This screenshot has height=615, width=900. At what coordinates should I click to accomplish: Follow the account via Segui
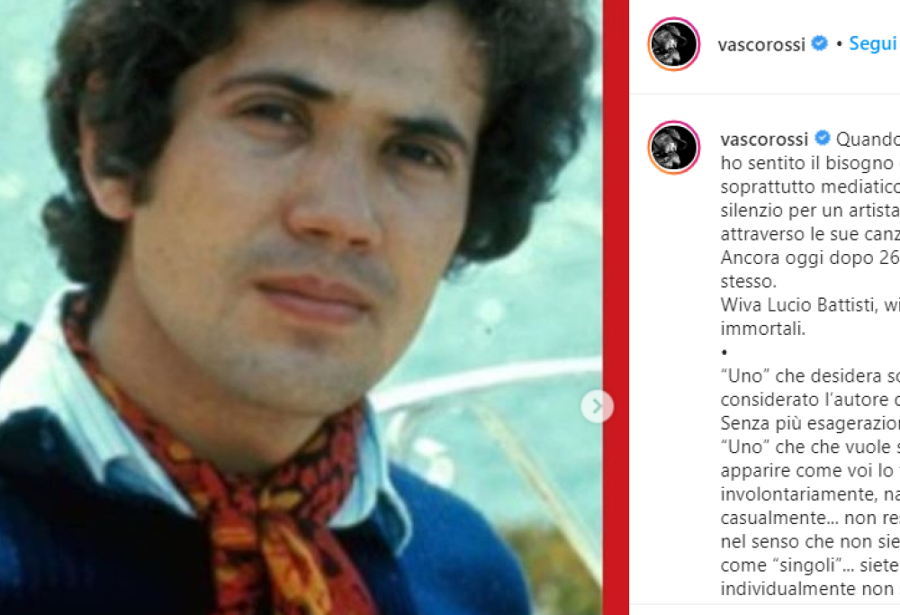(x=872, y=43)
